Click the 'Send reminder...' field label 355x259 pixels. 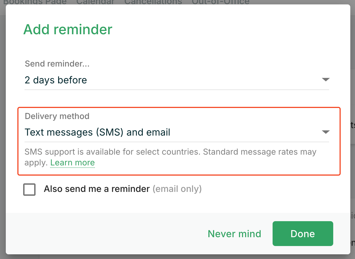(57, 64)
